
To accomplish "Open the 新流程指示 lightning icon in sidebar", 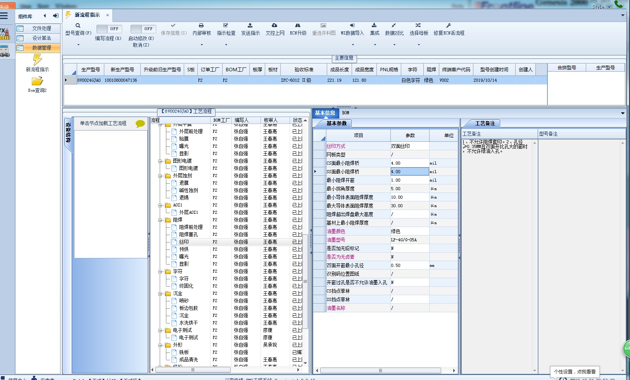I will pos(37,60).
